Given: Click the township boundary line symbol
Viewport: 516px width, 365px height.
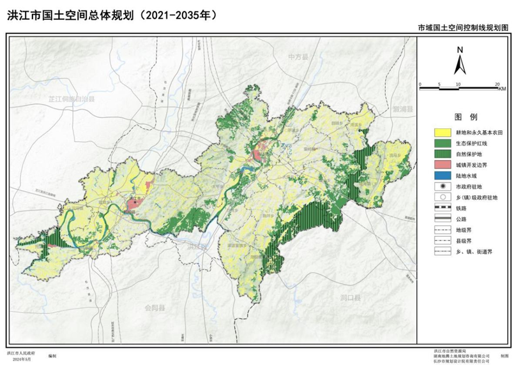Looking at the screenshot, I should tap(441, 251).
